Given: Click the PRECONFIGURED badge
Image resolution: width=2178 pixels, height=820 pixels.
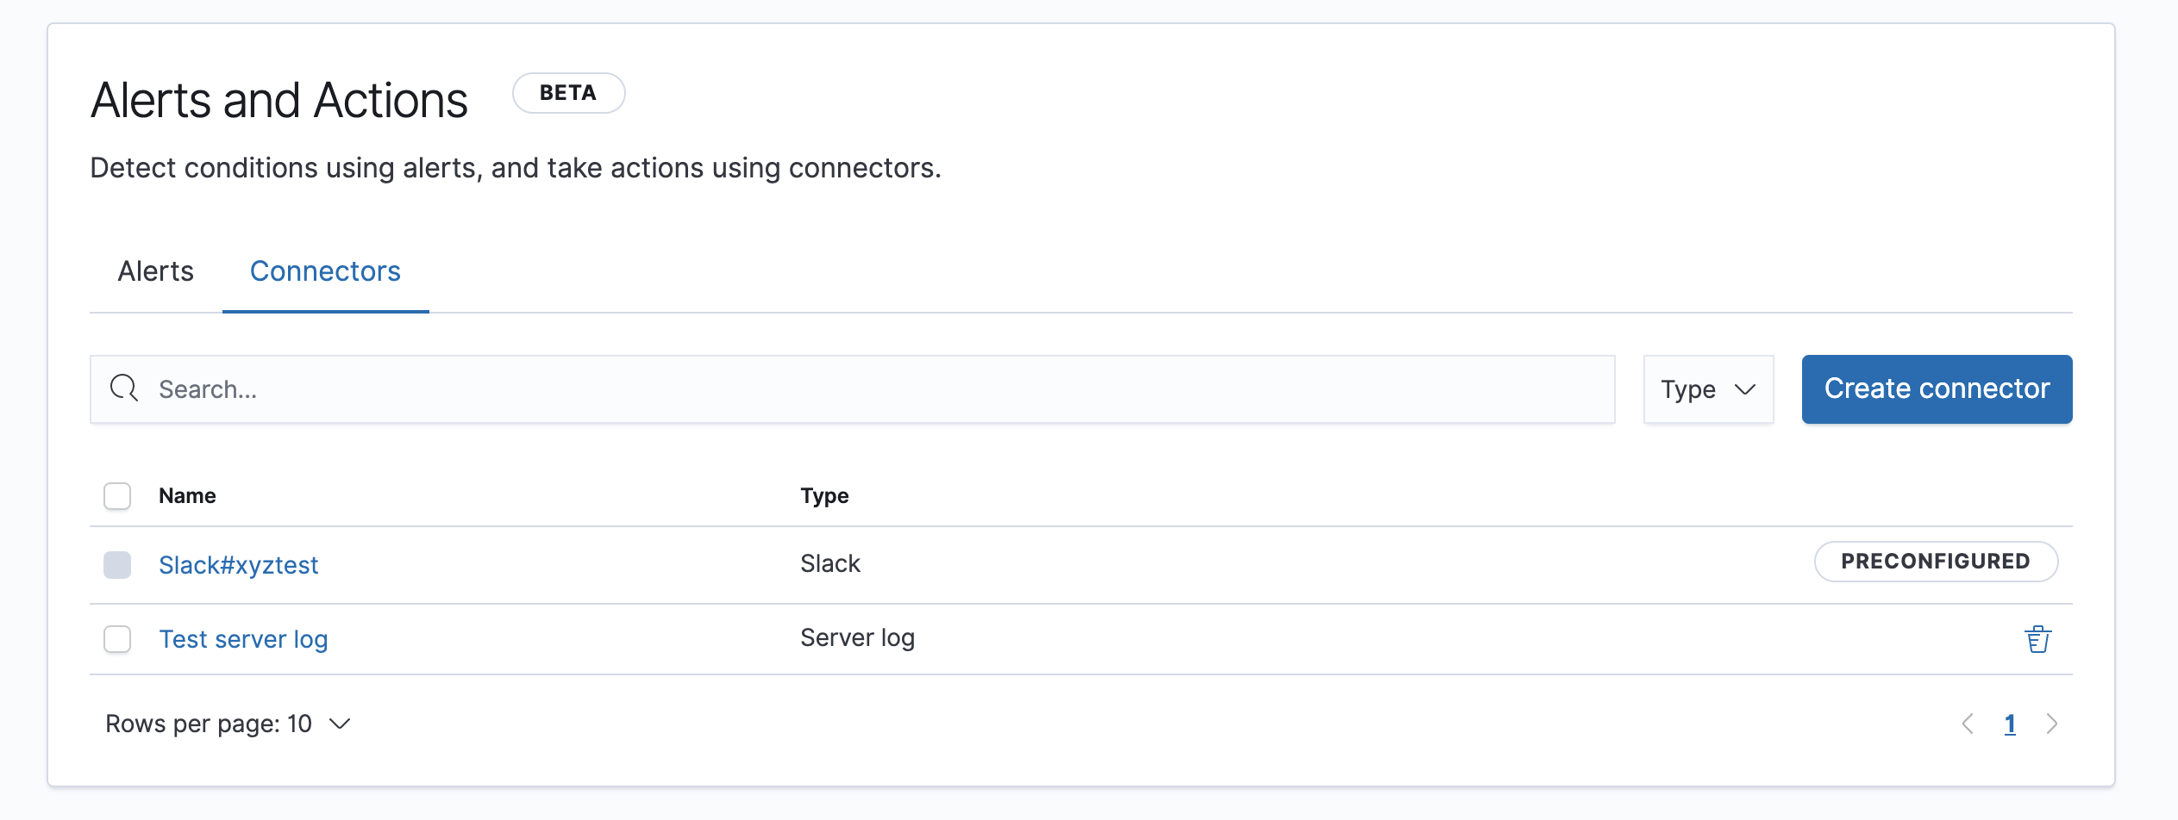Looking at the screenshot, I should (x=1936, y=562).
